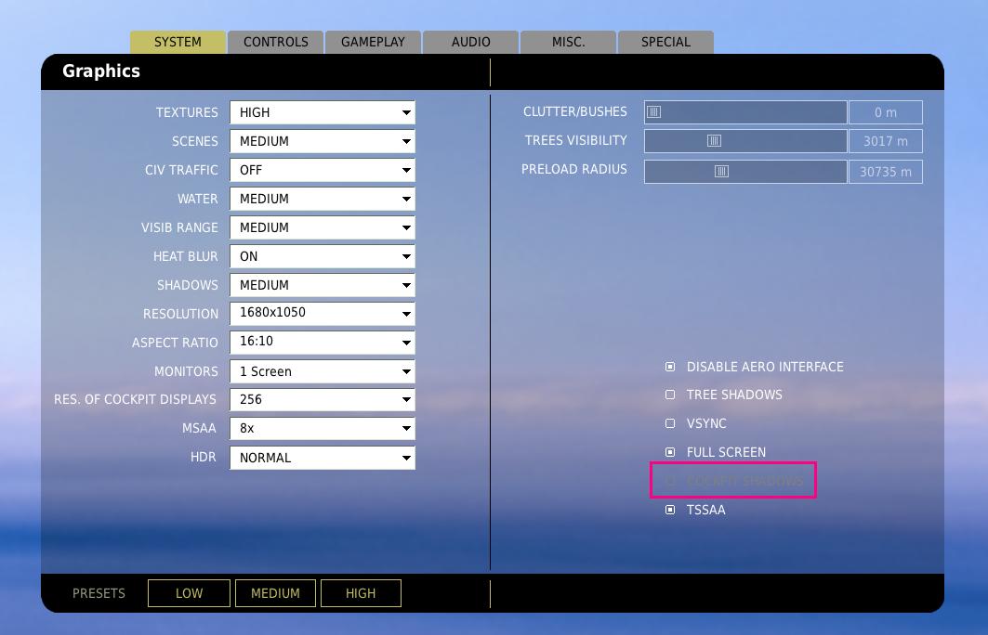Expand the MSAA dropdown set to 8x
The width and height of the screenshot is (988, 635).
(323, 429)
